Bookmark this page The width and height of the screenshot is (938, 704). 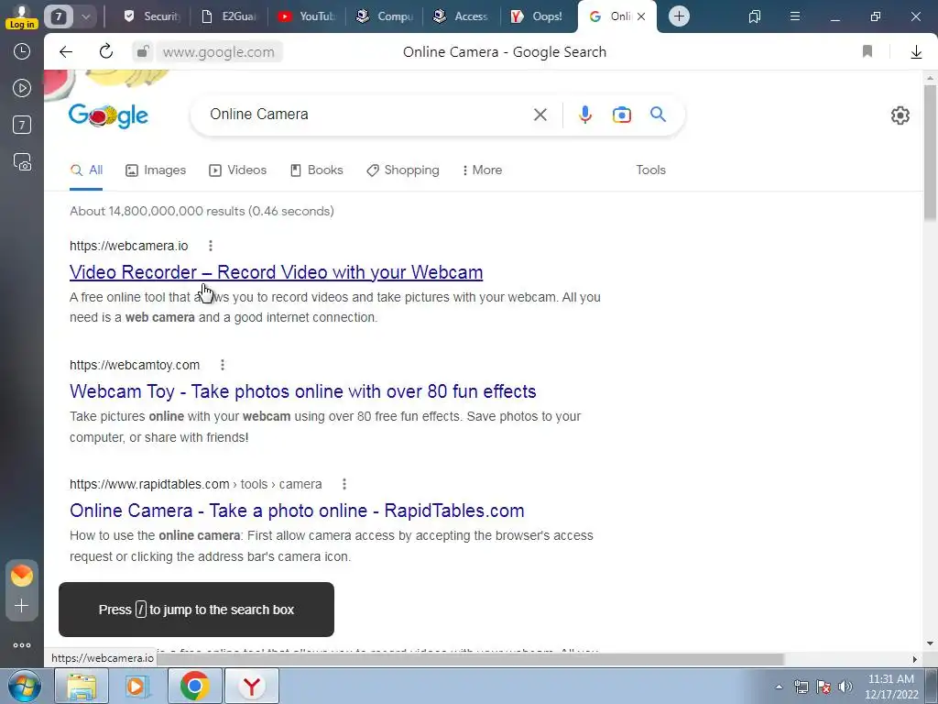[867, 51]
